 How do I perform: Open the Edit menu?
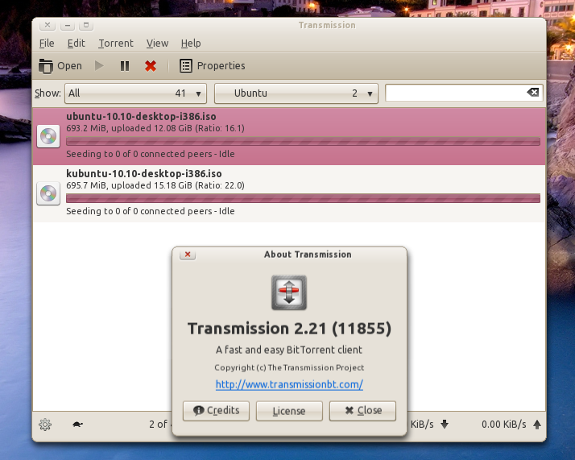(76, 44)
